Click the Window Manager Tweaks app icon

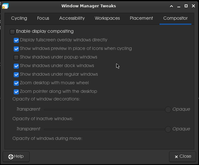[x=5, y=6]
